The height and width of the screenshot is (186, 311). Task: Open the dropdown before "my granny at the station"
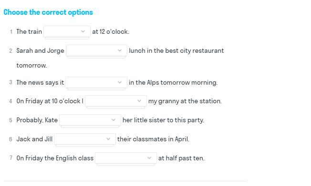pyautogui.click(x=116, y=101)
